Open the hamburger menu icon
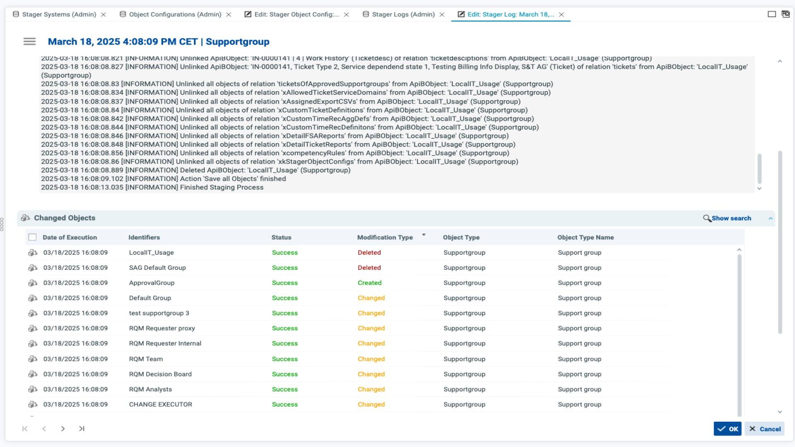Image resolution: width=795 pixels, height=447 pixels. coord(29,41)
